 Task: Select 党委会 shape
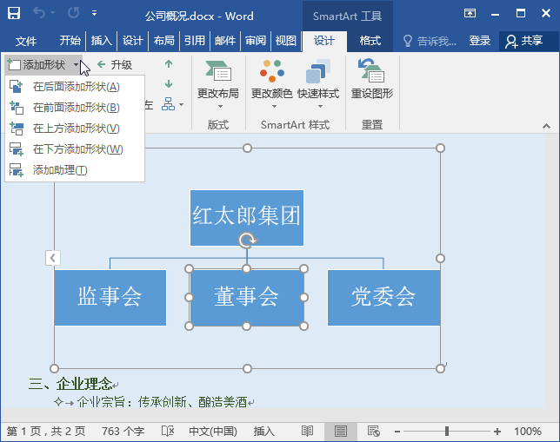(383, 298)
